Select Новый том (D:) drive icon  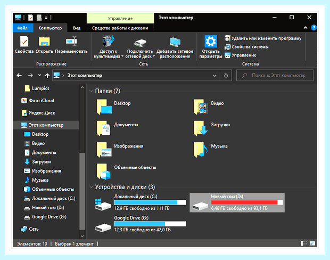pyautogui.click(x=200, y=206)
